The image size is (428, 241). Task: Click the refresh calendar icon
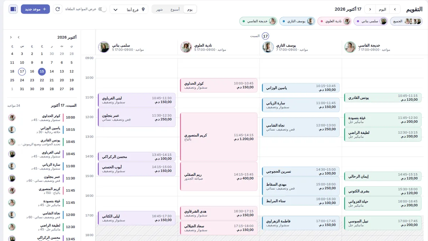coord(57,9)
